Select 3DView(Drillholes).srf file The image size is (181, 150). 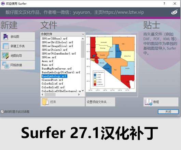[57, 42]
